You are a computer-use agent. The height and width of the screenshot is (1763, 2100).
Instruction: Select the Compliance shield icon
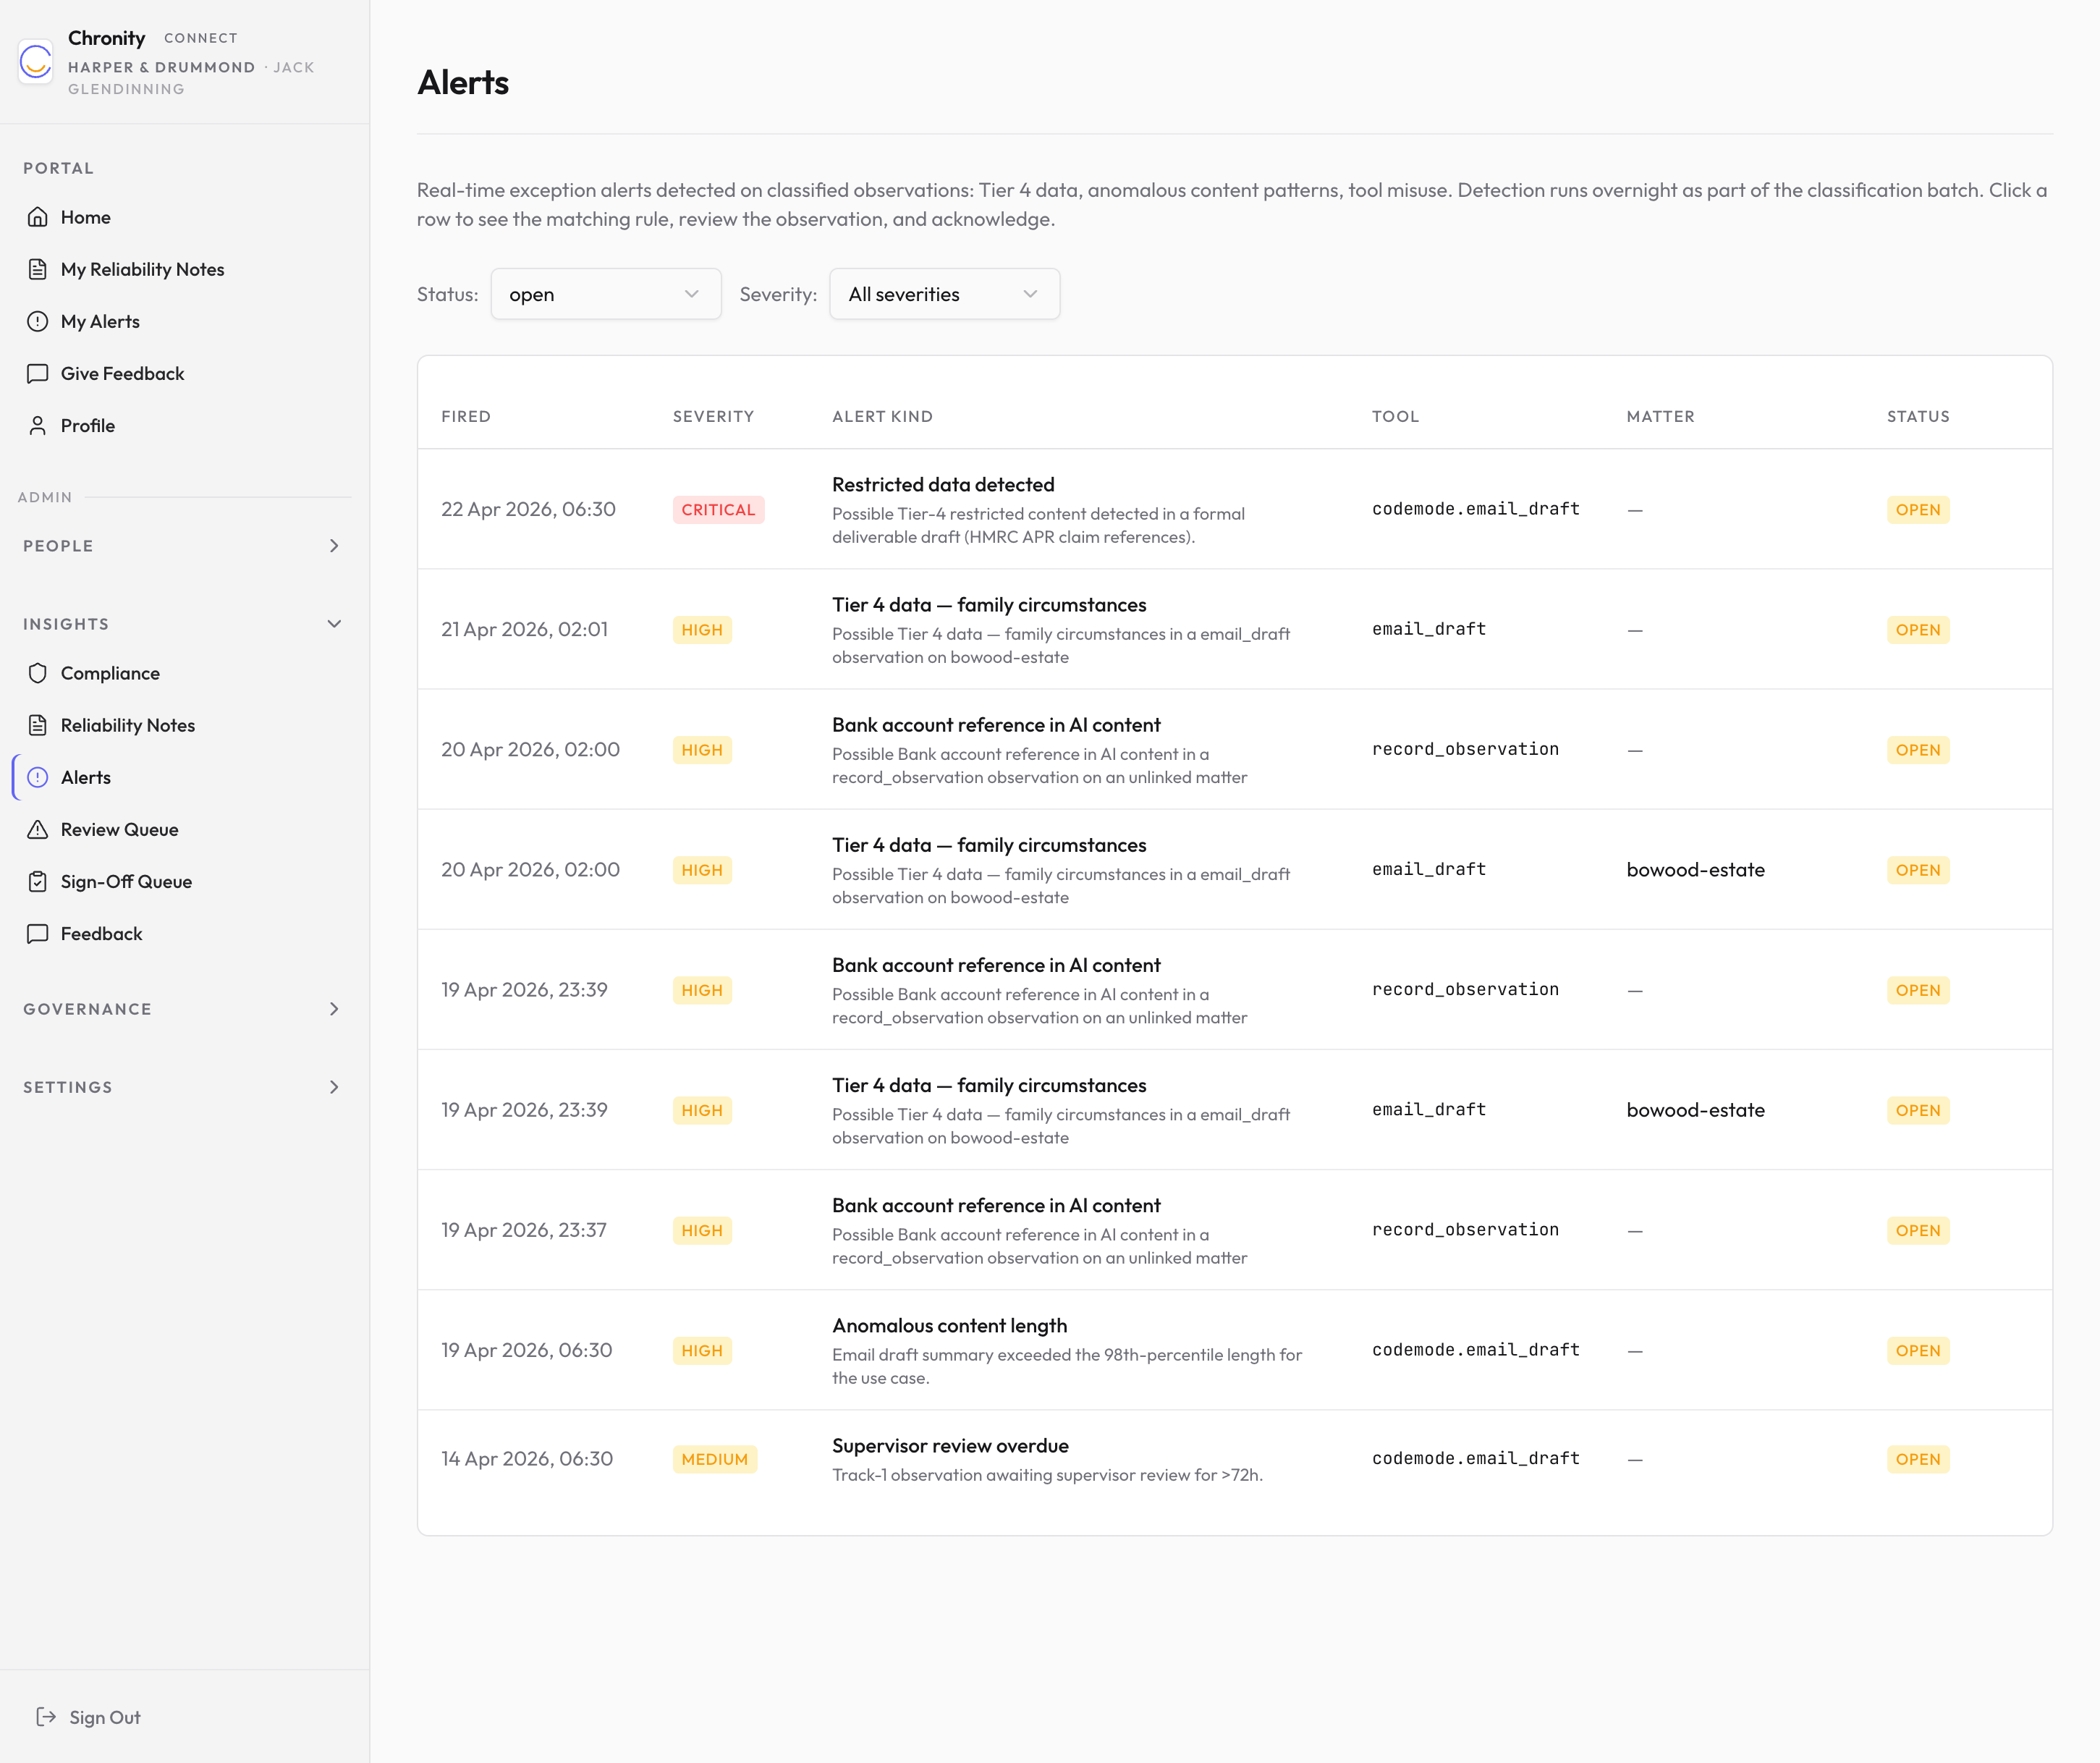coord(37,673)
